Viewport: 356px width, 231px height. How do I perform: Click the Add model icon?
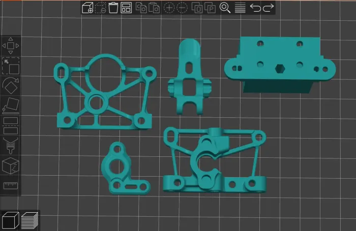[x=87, y=8]
